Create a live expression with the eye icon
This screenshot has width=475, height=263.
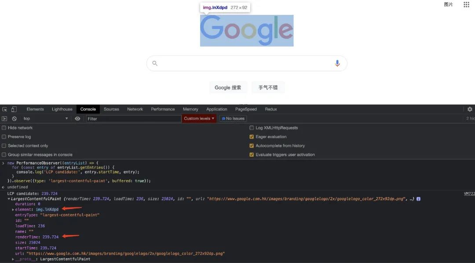77,118
